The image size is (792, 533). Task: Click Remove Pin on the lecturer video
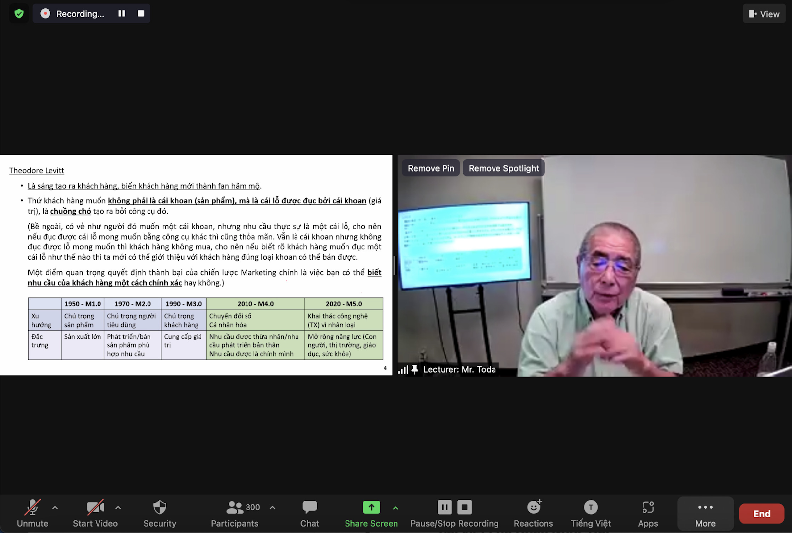(431, 168)
